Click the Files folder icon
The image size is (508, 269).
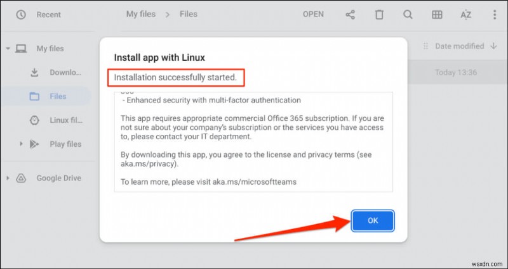coord(34,96)
